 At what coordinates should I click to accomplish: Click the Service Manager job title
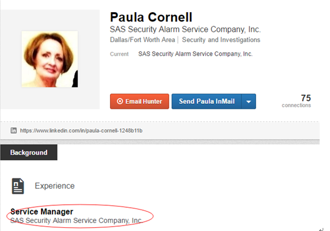(42, 211)
